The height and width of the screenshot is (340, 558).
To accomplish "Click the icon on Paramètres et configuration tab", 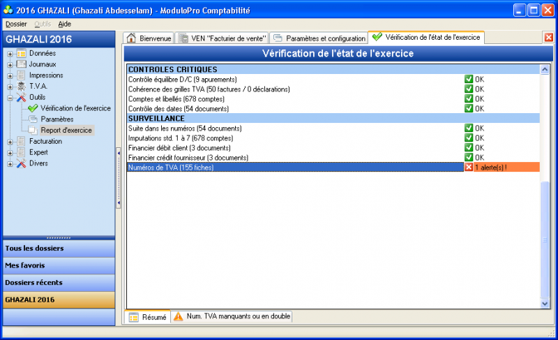I will 278,38.
